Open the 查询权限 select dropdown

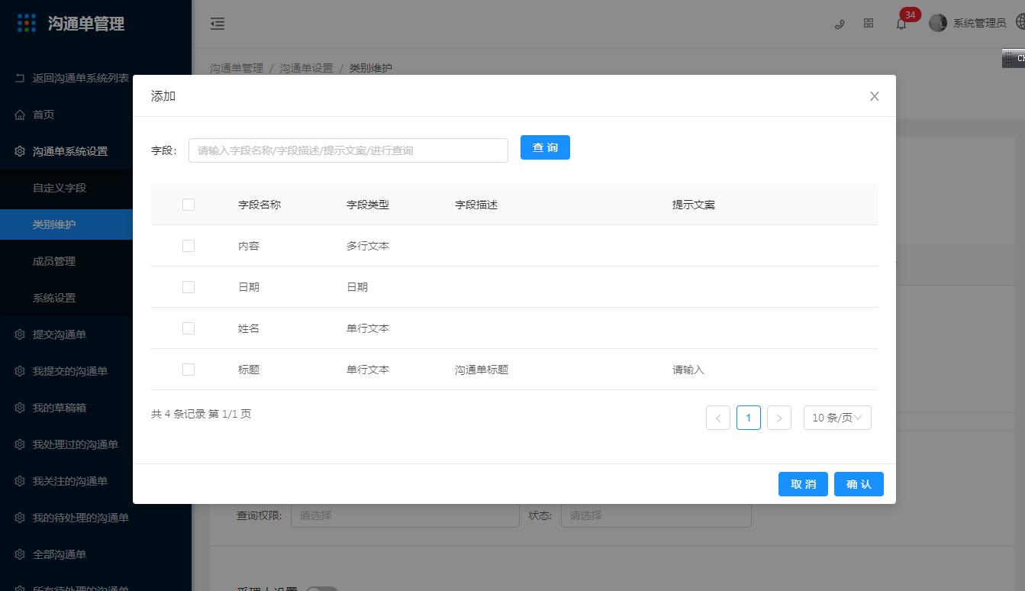pyautogui.click(x=405, y=515)
